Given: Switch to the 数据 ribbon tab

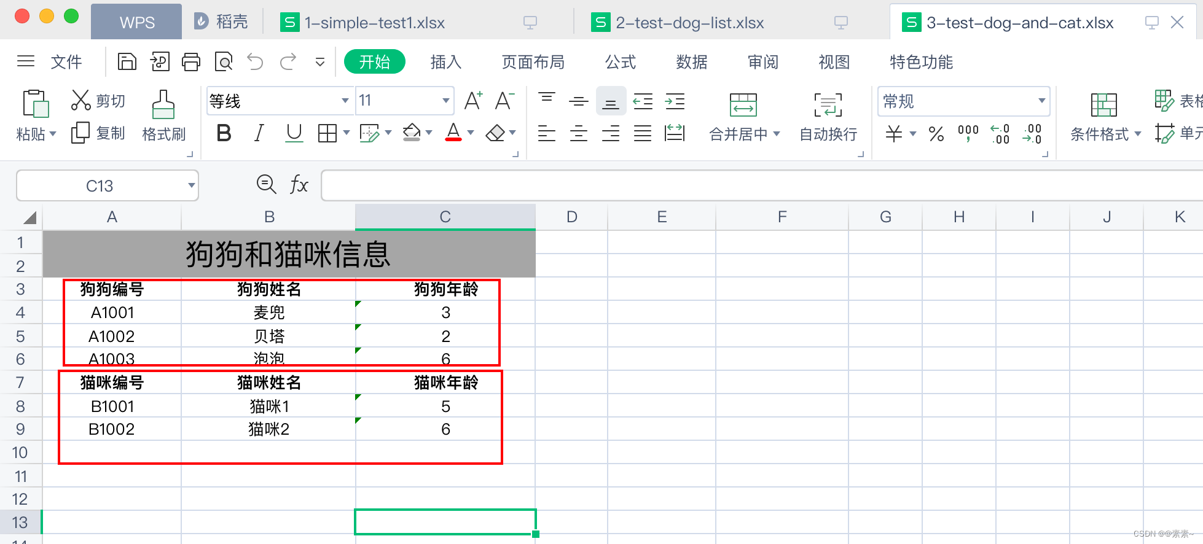Looking at the screenshot, I should point(692,62).
